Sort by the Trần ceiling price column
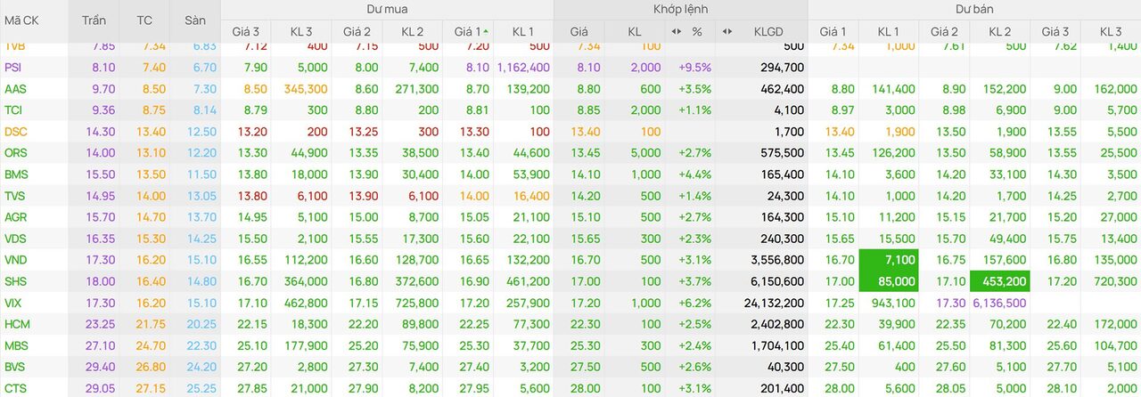The width and height of the screenshot is (1141, 397). pyautogui.click(x=93, y=20)
